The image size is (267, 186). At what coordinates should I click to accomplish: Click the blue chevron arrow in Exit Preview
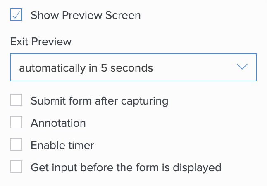(242, 67)
